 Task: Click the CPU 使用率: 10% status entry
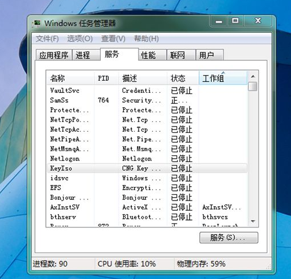(127, 264)
